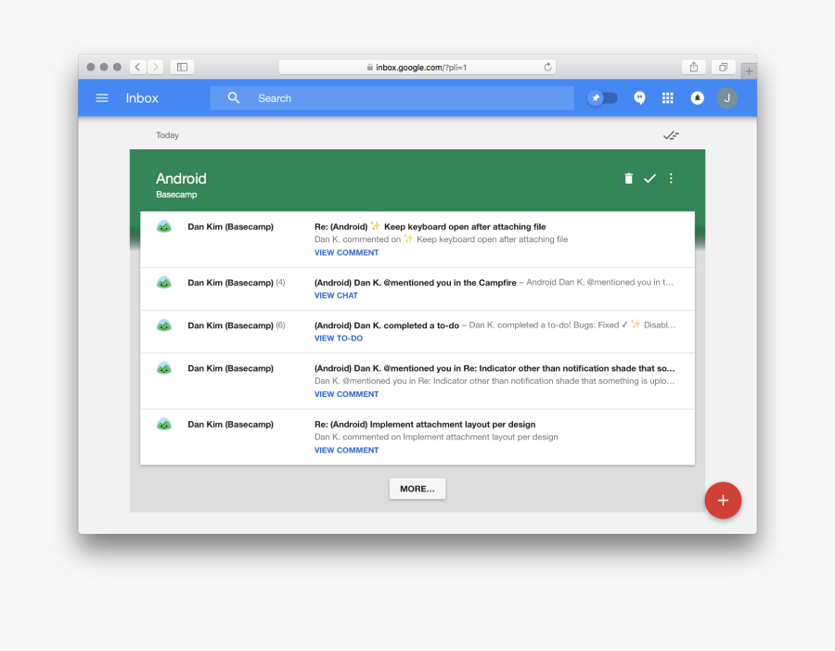Viewport: 835px width, 651px height.
Task: Mark Android bundle as done
Action: click(649, 179)
